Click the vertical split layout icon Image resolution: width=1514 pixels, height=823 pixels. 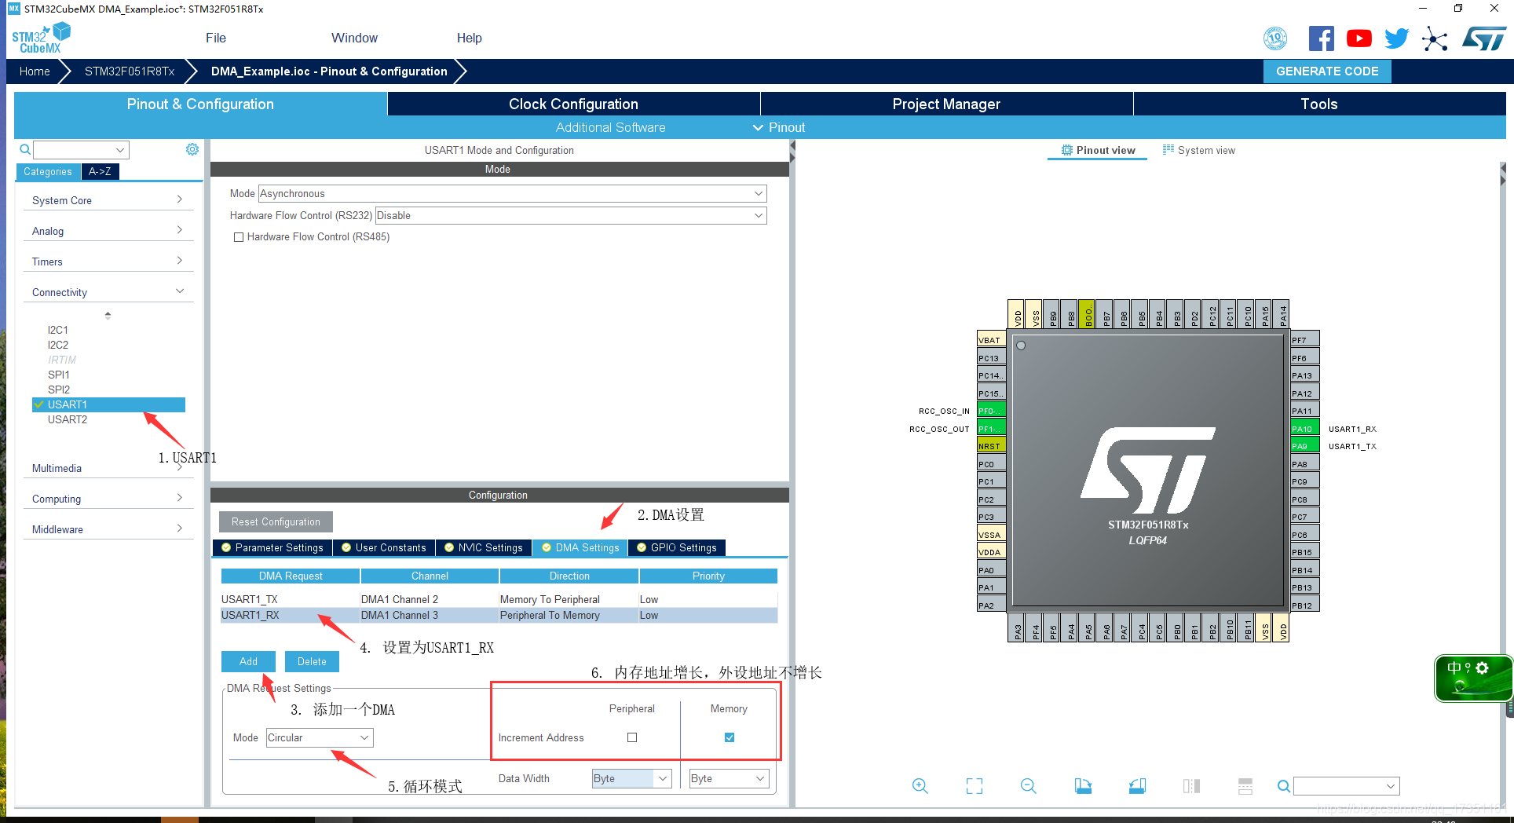[1245, 786]
